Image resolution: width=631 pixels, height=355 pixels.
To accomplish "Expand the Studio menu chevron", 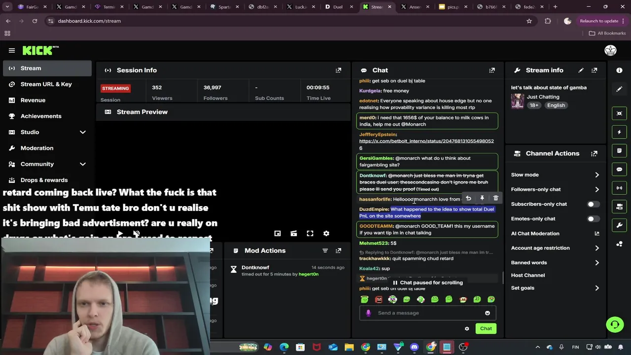I will click(x=83, y=132).
